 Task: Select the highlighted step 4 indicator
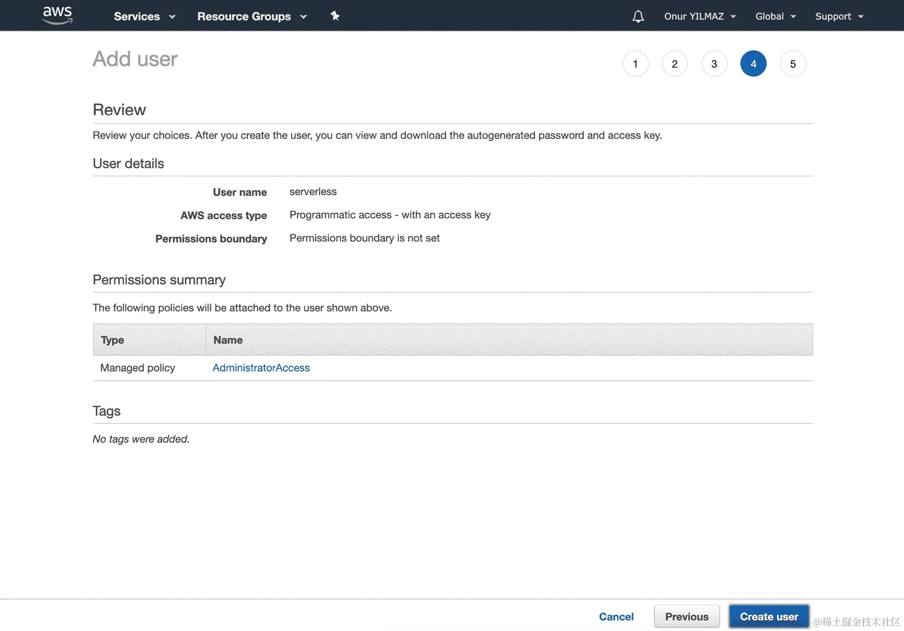[753, 63]
